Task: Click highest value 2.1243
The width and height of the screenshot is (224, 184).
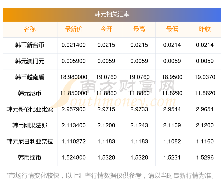Action: [139, 125]
